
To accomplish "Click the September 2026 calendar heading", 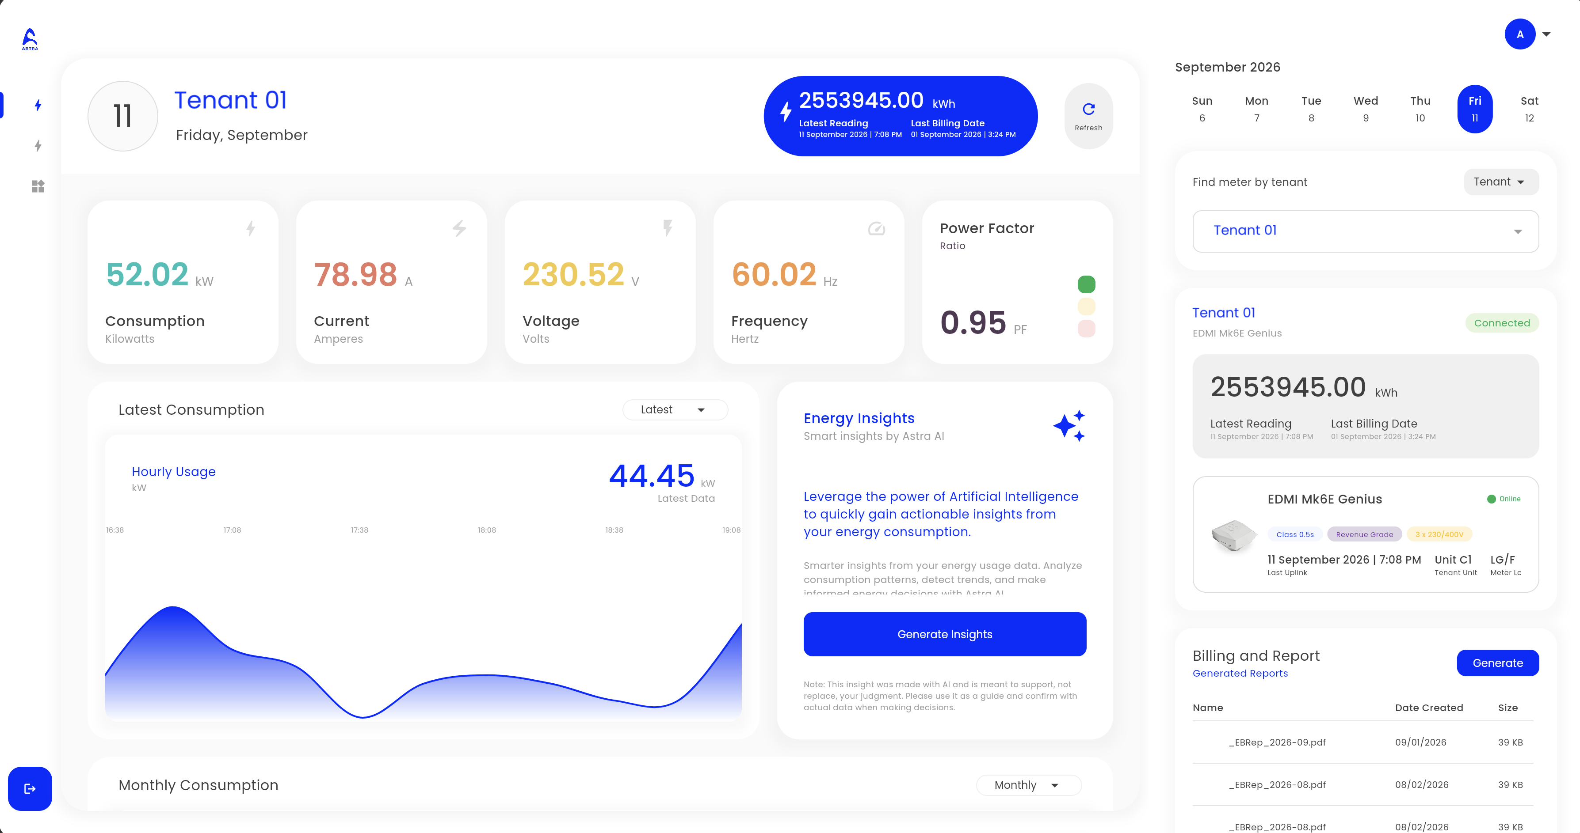I will pos(1227,67).
